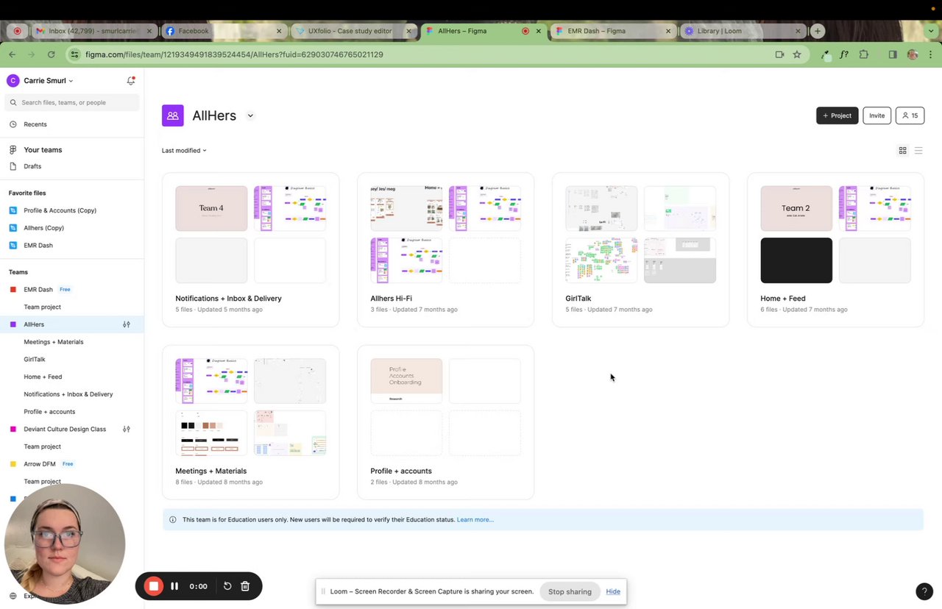Switch to list view icon
942x609 pixels.
tap(918, 151)
